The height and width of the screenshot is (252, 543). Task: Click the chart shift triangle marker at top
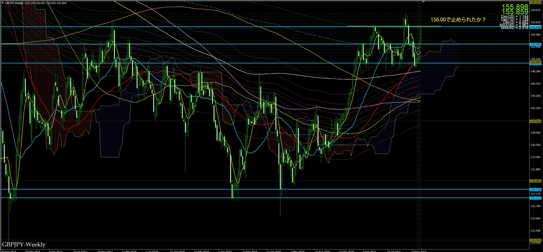tap(423, 2)
